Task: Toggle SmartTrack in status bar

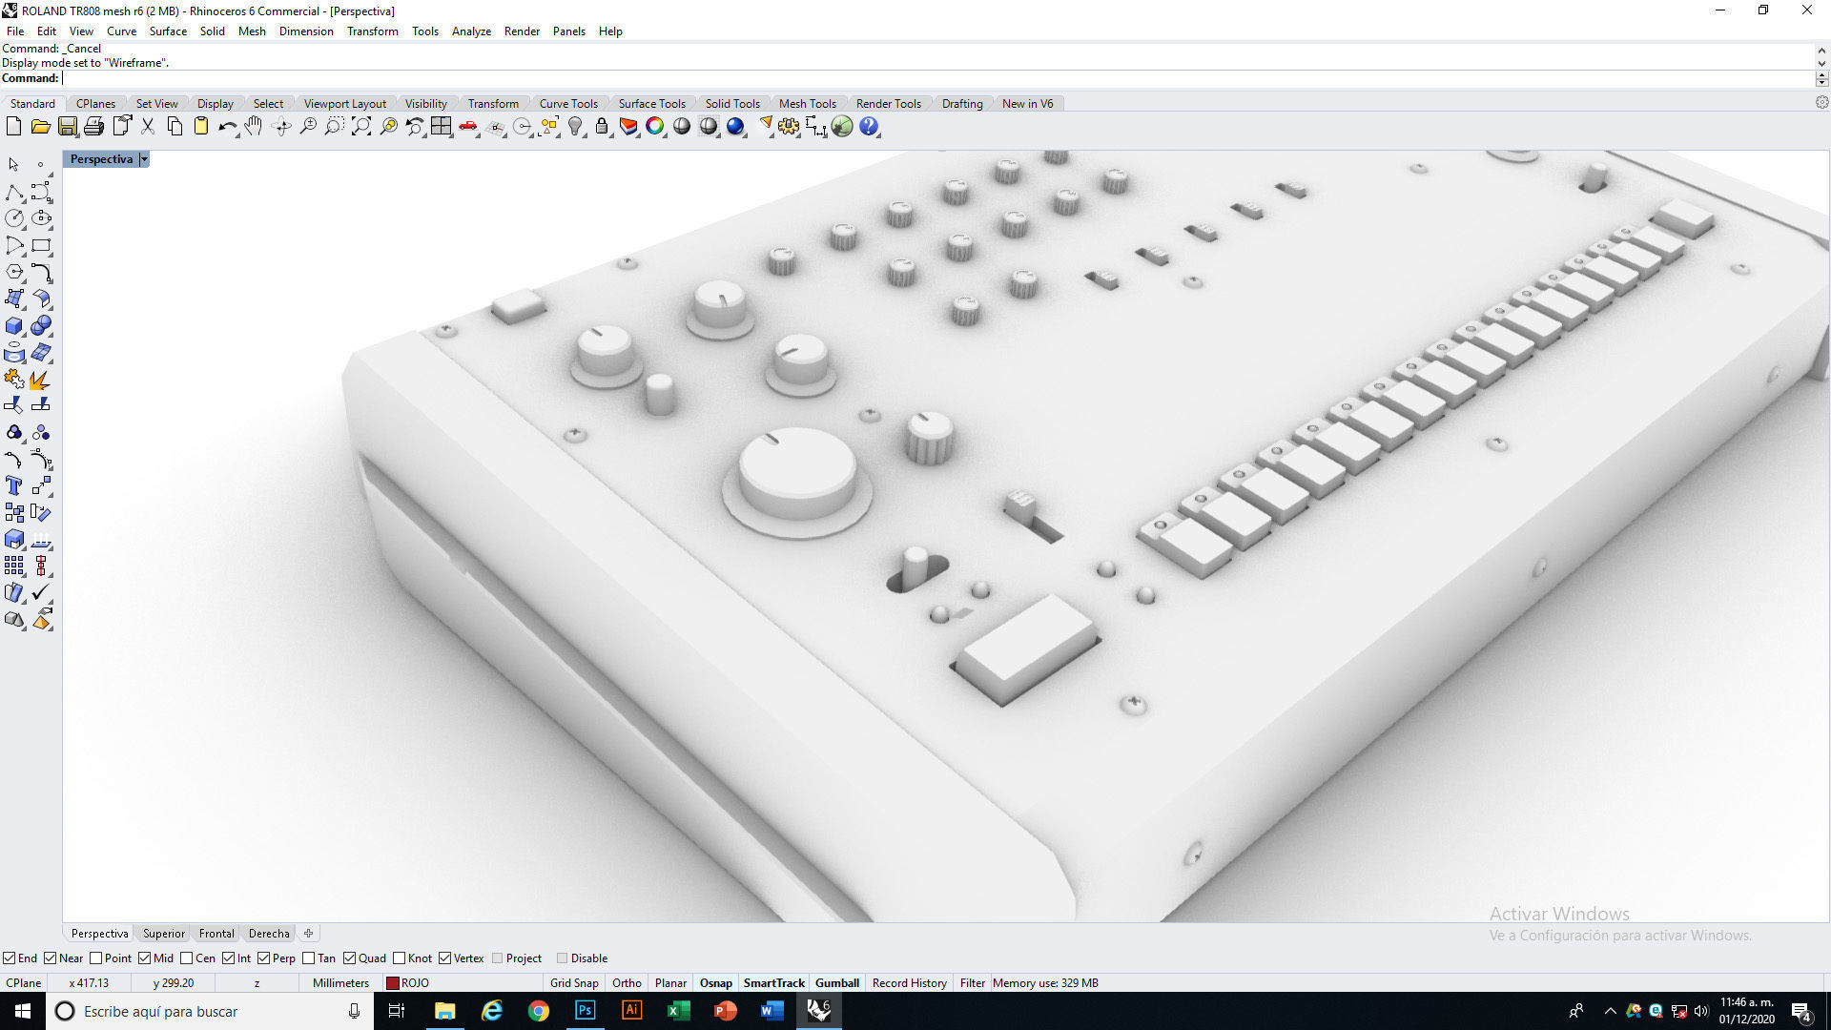Action: click(773, 983)
